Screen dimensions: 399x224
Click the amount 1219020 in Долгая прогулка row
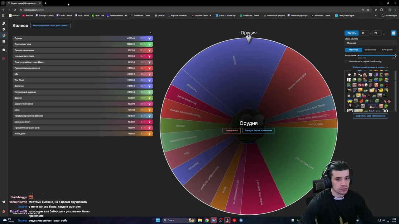(131, 44)
